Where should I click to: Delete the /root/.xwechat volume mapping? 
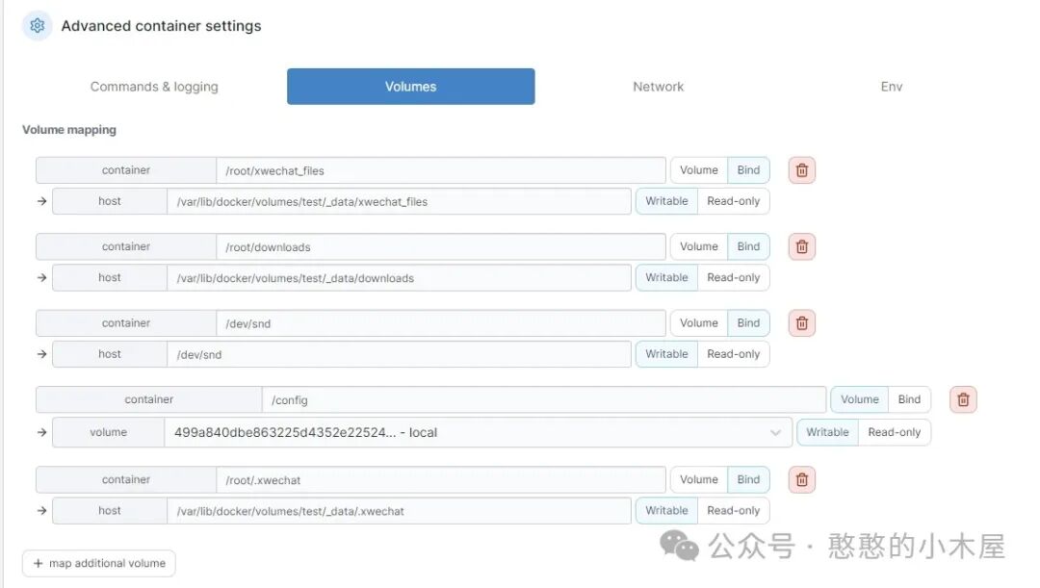point(801,480)
